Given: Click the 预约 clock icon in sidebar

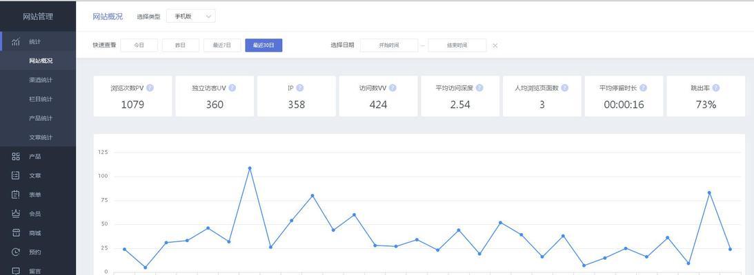Looking at the screenshot, I should (16, 252).
